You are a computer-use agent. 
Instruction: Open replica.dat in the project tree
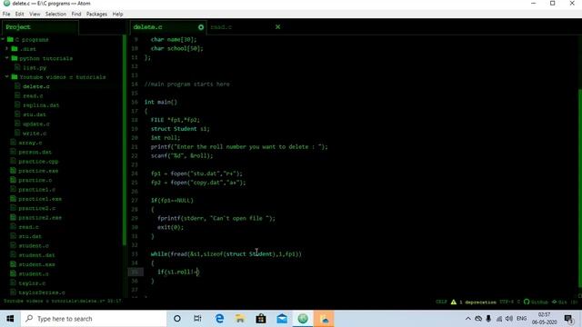tap(41, 105)
